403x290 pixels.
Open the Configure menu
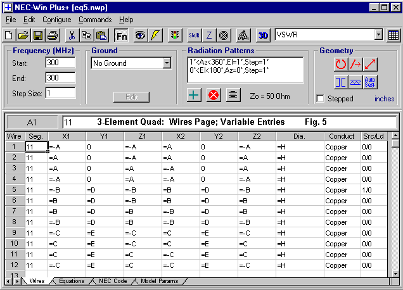pyautogui.click(x=57, y=20)
